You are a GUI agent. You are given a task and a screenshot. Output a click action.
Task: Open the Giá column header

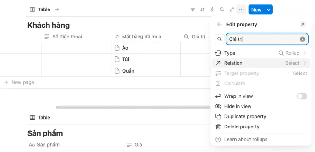pos(158,145)
